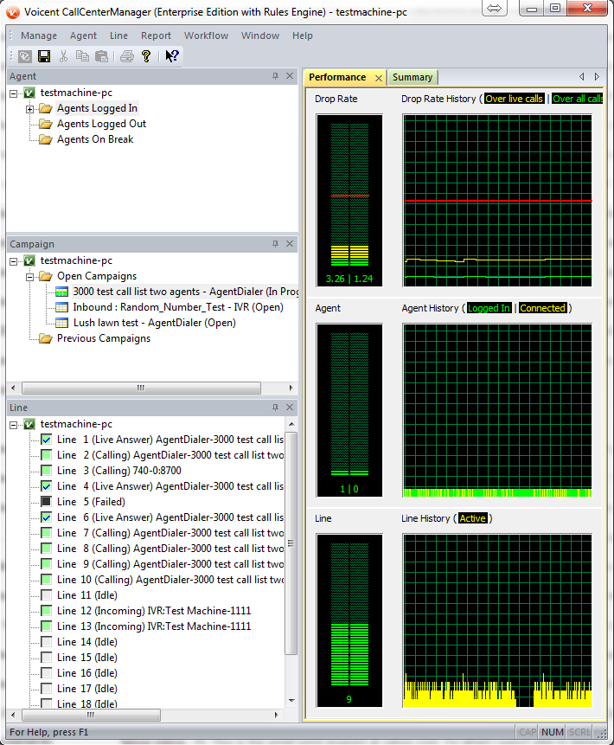The width and height of the screenshot is (614, 745).
Task: Click the Line panel horizontal scrollbar right arrow
Action: (277, 715)
